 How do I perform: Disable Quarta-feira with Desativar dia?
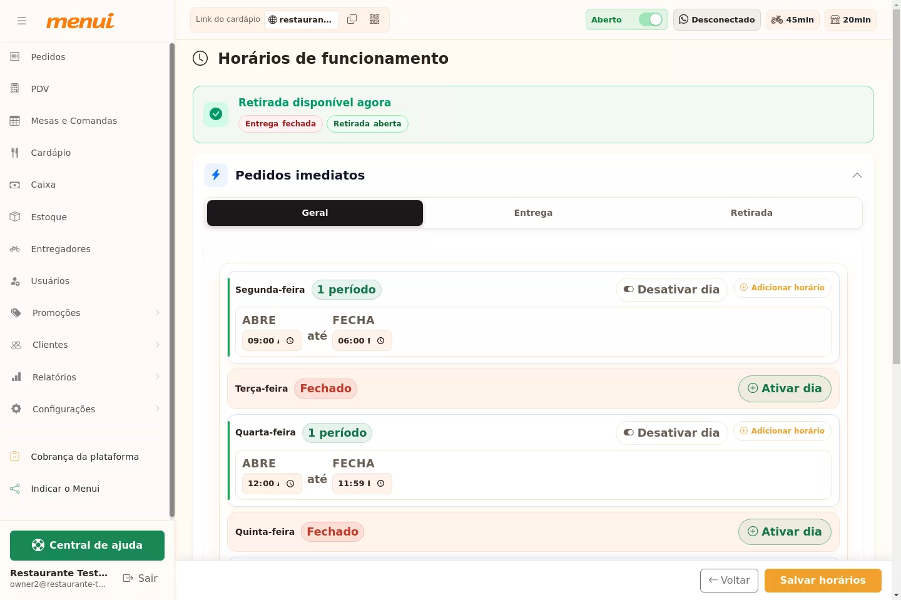pyautogui.click(x=672, y=433)
